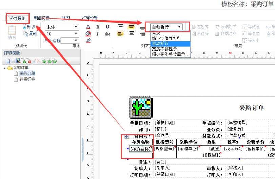Image resolution: width=275 pixels, height=179 pixels.
Task: Toggle Italic formatting
Action: 98,34
